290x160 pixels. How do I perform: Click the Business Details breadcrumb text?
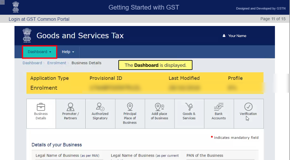(86, 63)
